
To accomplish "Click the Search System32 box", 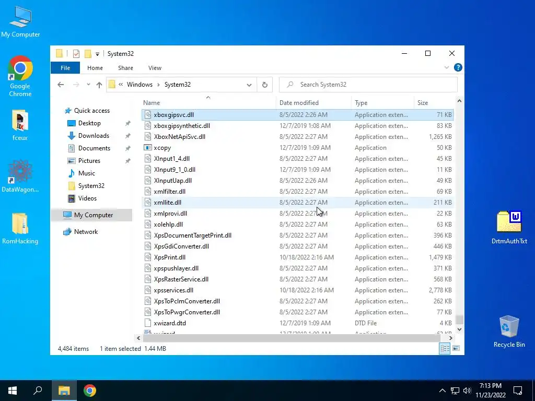I will click(x=368, y=85).
